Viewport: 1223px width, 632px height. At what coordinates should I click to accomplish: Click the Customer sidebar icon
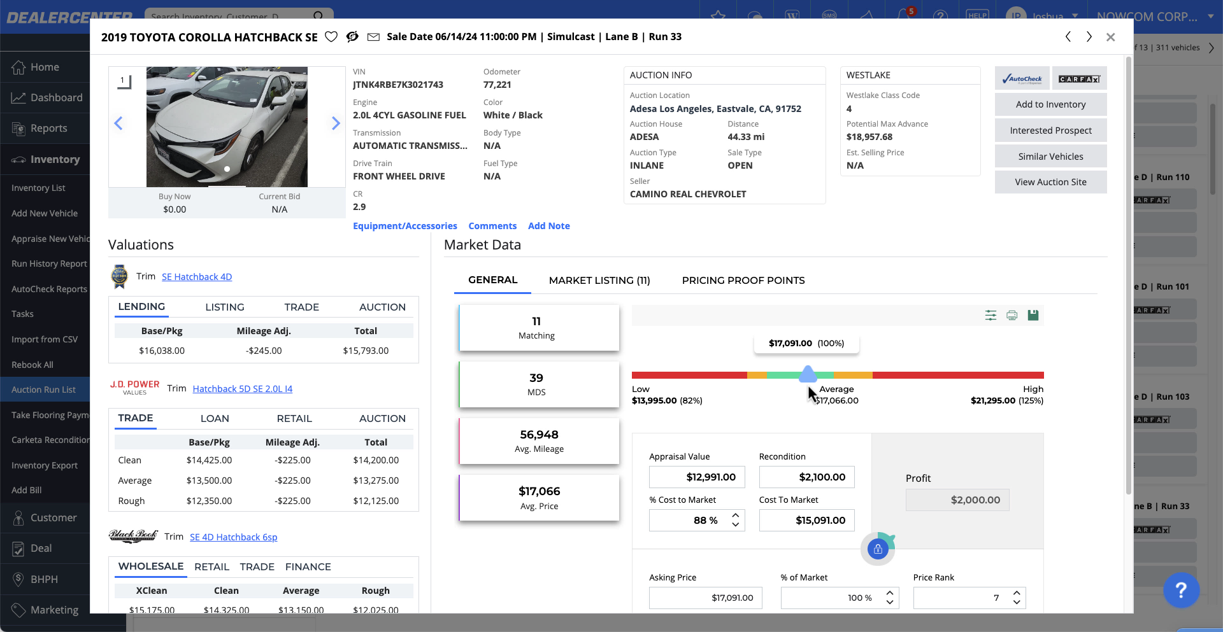18,518
